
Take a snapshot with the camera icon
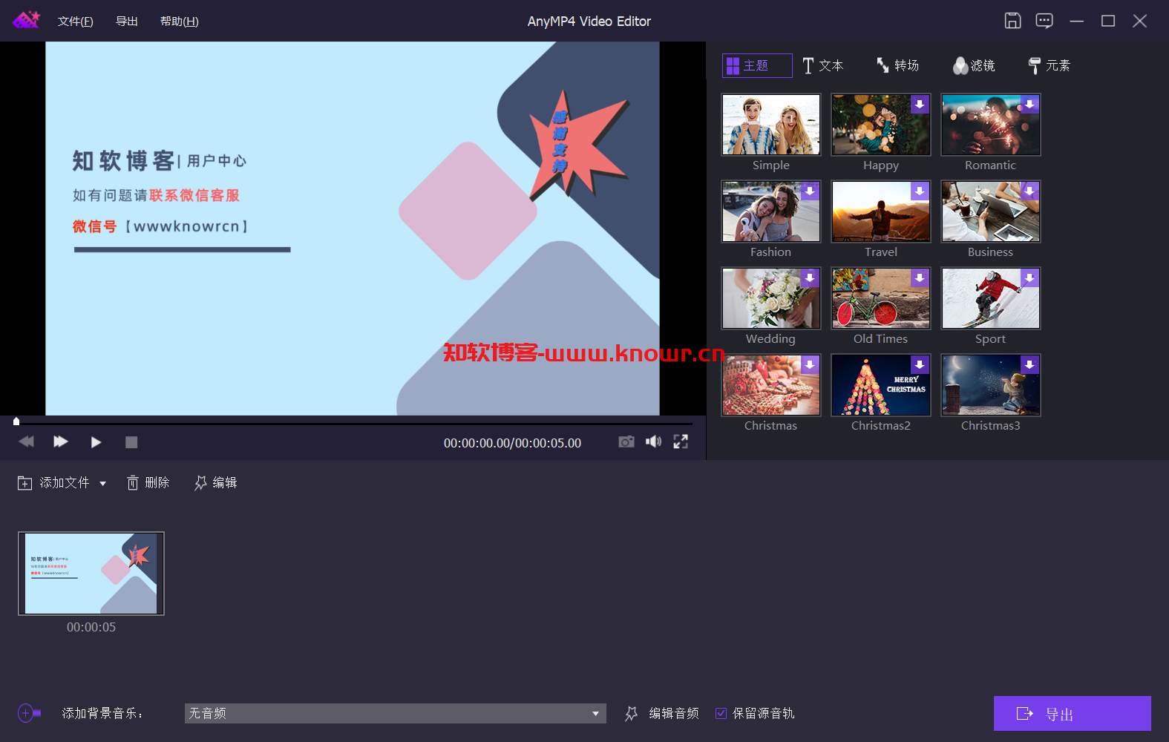pyautogui.click(x=626, y=442)
